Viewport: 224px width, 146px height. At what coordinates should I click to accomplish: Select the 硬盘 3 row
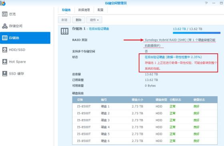click(145, 120)
